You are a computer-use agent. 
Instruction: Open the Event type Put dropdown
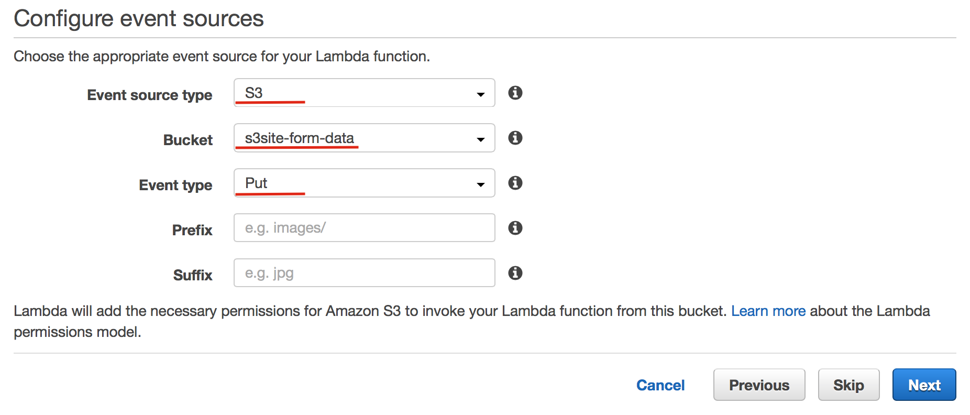pyautogui.click(x=363, y=183)
